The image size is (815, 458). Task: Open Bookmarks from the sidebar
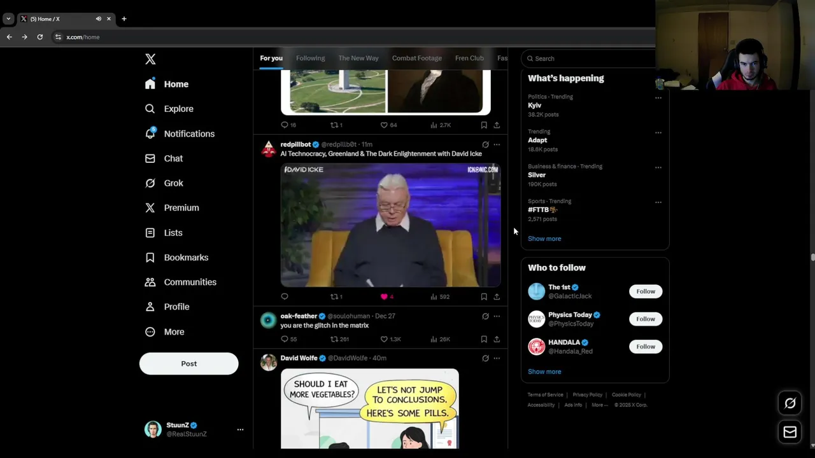coord(177,258)
